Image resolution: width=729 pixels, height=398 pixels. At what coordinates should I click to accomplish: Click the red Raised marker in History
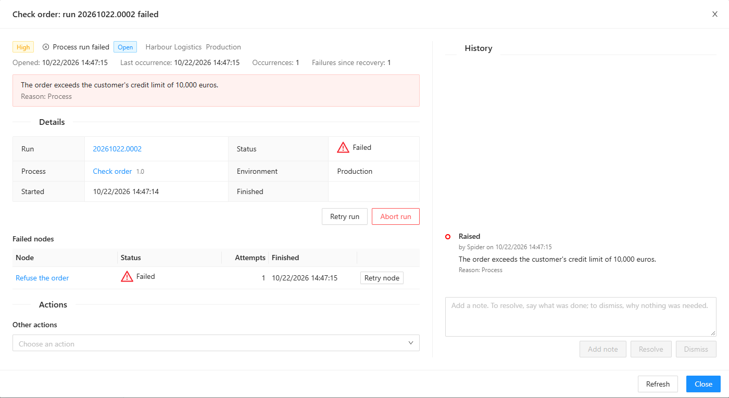tap(448, 237)
